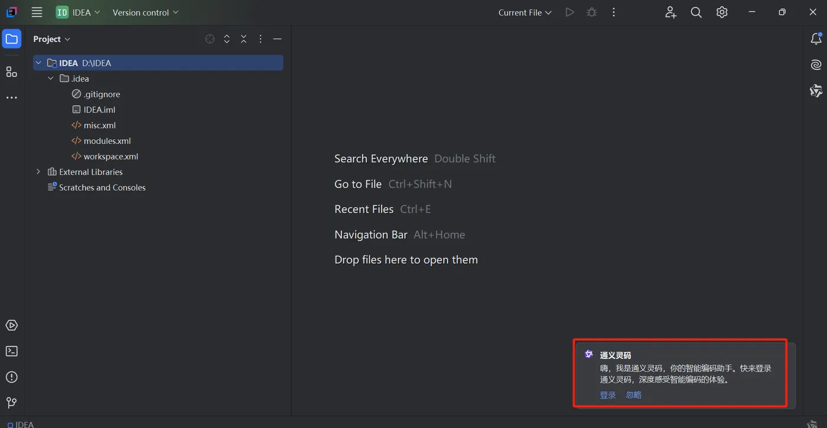827x428 pixels.
Task: Click the 登录 login link
Action: (608, 395)
